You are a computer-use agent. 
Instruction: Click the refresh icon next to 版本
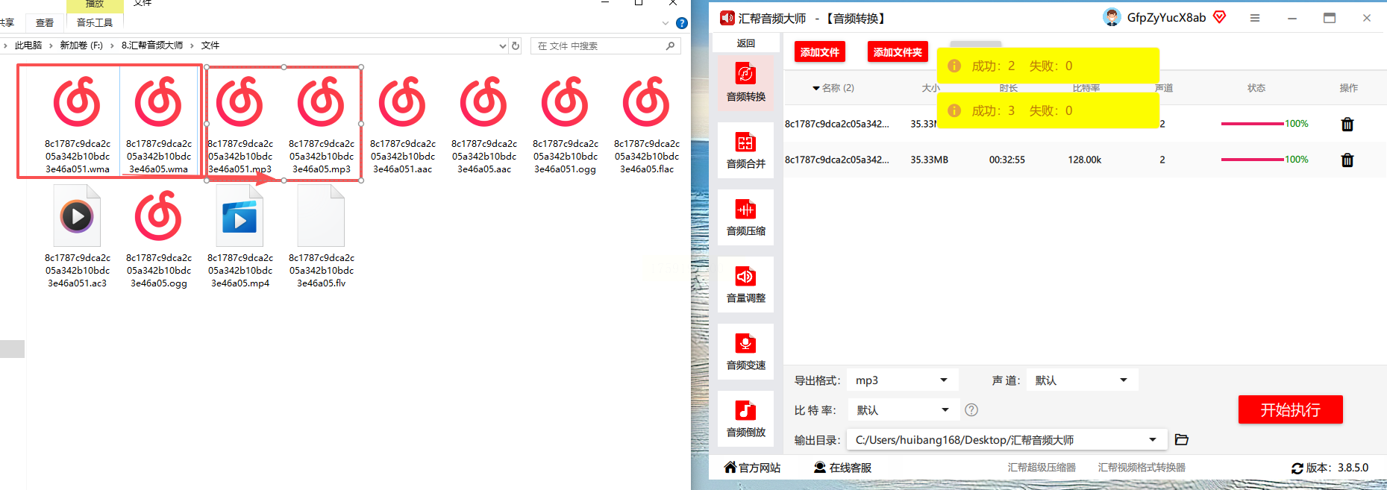[x=1297, y=468]
